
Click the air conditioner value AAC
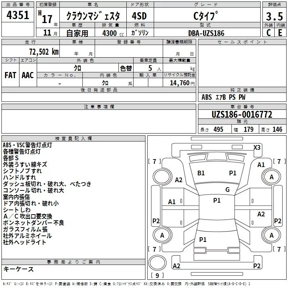[28, 75]
